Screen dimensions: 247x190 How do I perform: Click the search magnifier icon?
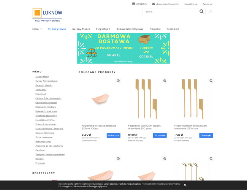click(201, 11)
